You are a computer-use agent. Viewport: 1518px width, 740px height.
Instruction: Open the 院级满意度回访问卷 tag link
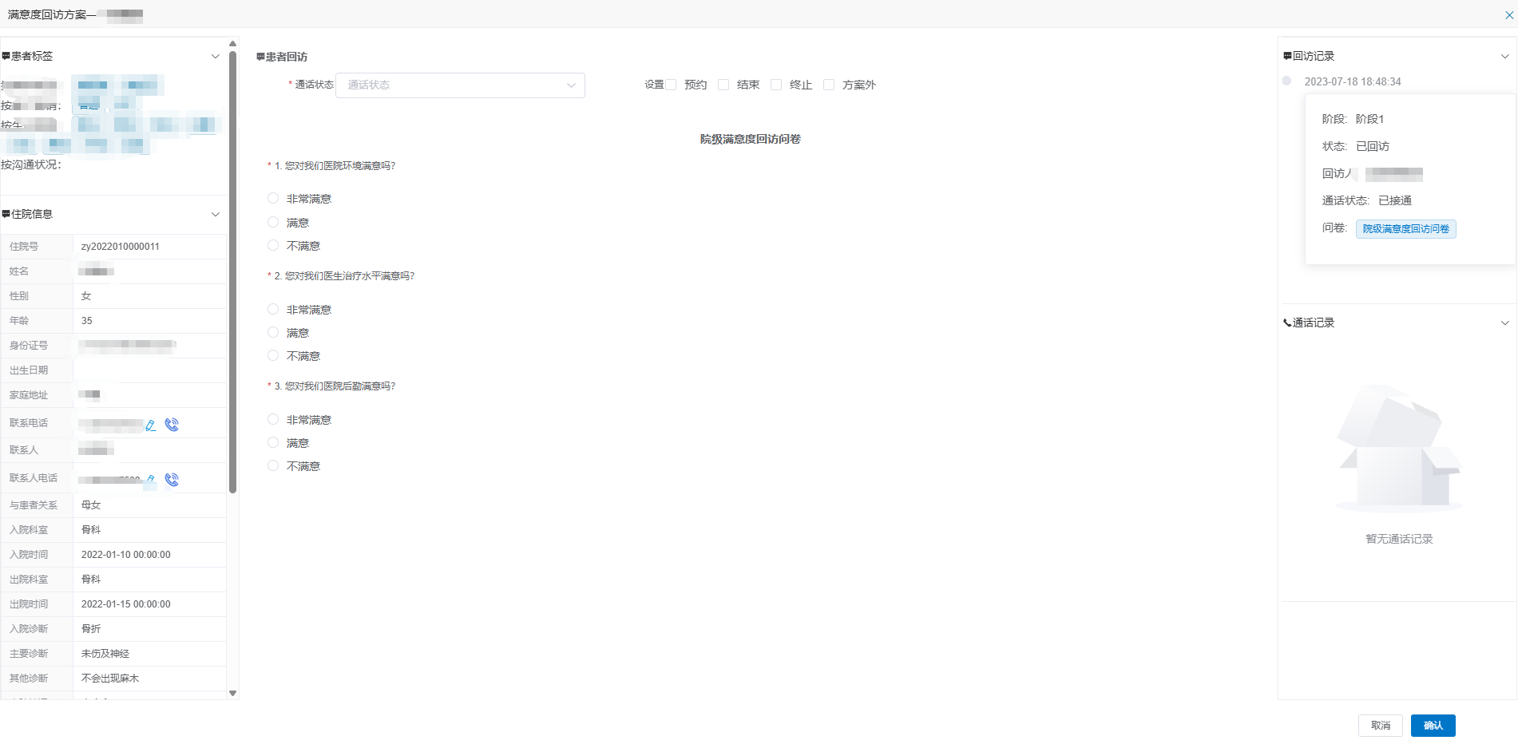click(x=1405, y=229)
